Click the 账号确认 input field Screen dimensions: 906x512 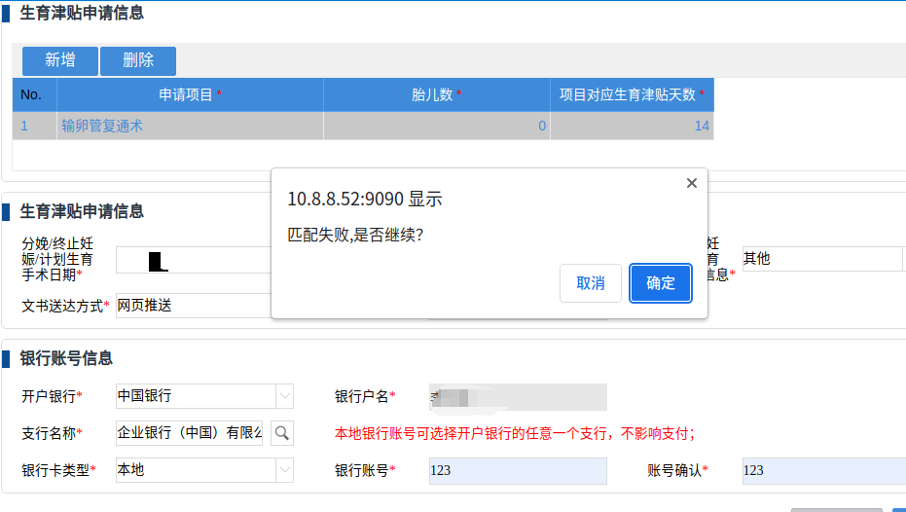[823, 471]
